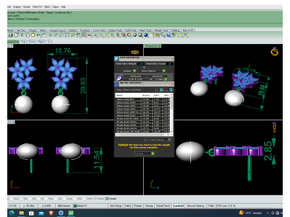Click the Save Report button
The image size is (290, 217).
pyautogui.click(x=153, y=71)
